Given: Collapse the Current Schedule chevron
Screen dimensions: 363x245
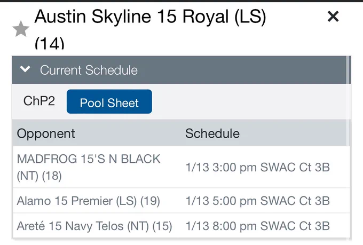Looking at the screenshot, I should click(x=25, y=69).
